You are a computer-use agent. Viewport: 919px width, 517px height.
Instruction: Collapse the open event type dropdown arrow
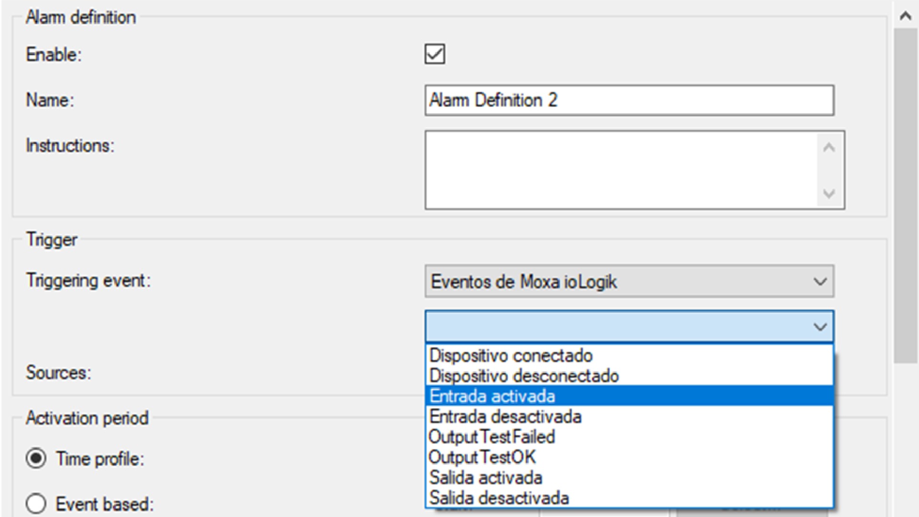819,327
